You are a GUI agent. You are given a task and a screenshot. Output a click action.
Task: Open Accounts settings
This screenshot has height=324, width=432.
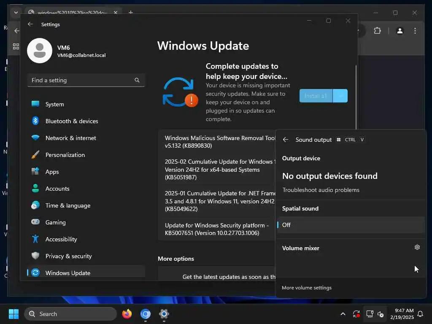[86, 189]
